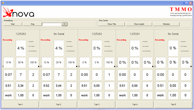Maximize the application window
This screenshot has height=110, width=194.
187,3
